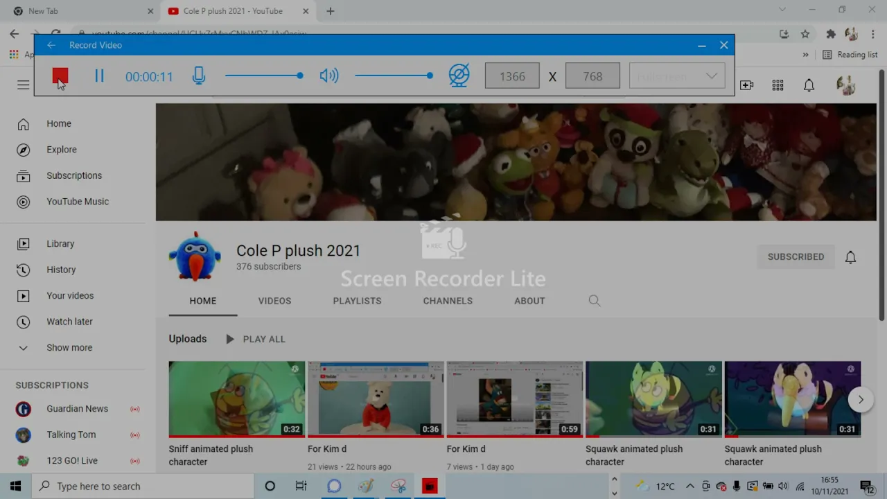Screen dimensions: 887x499
Task: Stop the recording with the red square button
Action: 60,76
